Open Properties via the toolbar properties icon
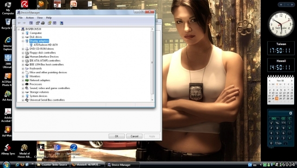The width and height of the screenshot is (297, 168). [38, 23]
